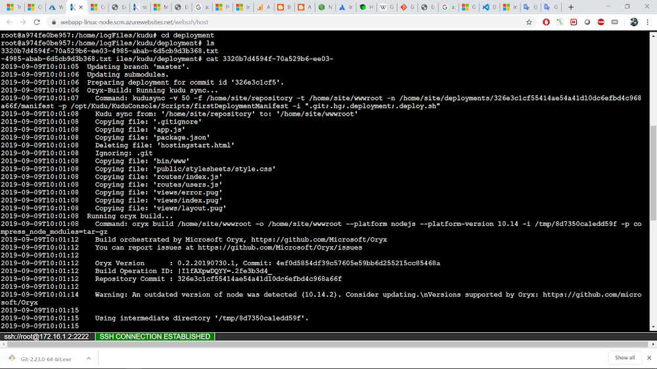Click the terminal scroll-down arrow
Image resolution: width=657 pixels, height=369 pixels.
(x=653, y=328)
